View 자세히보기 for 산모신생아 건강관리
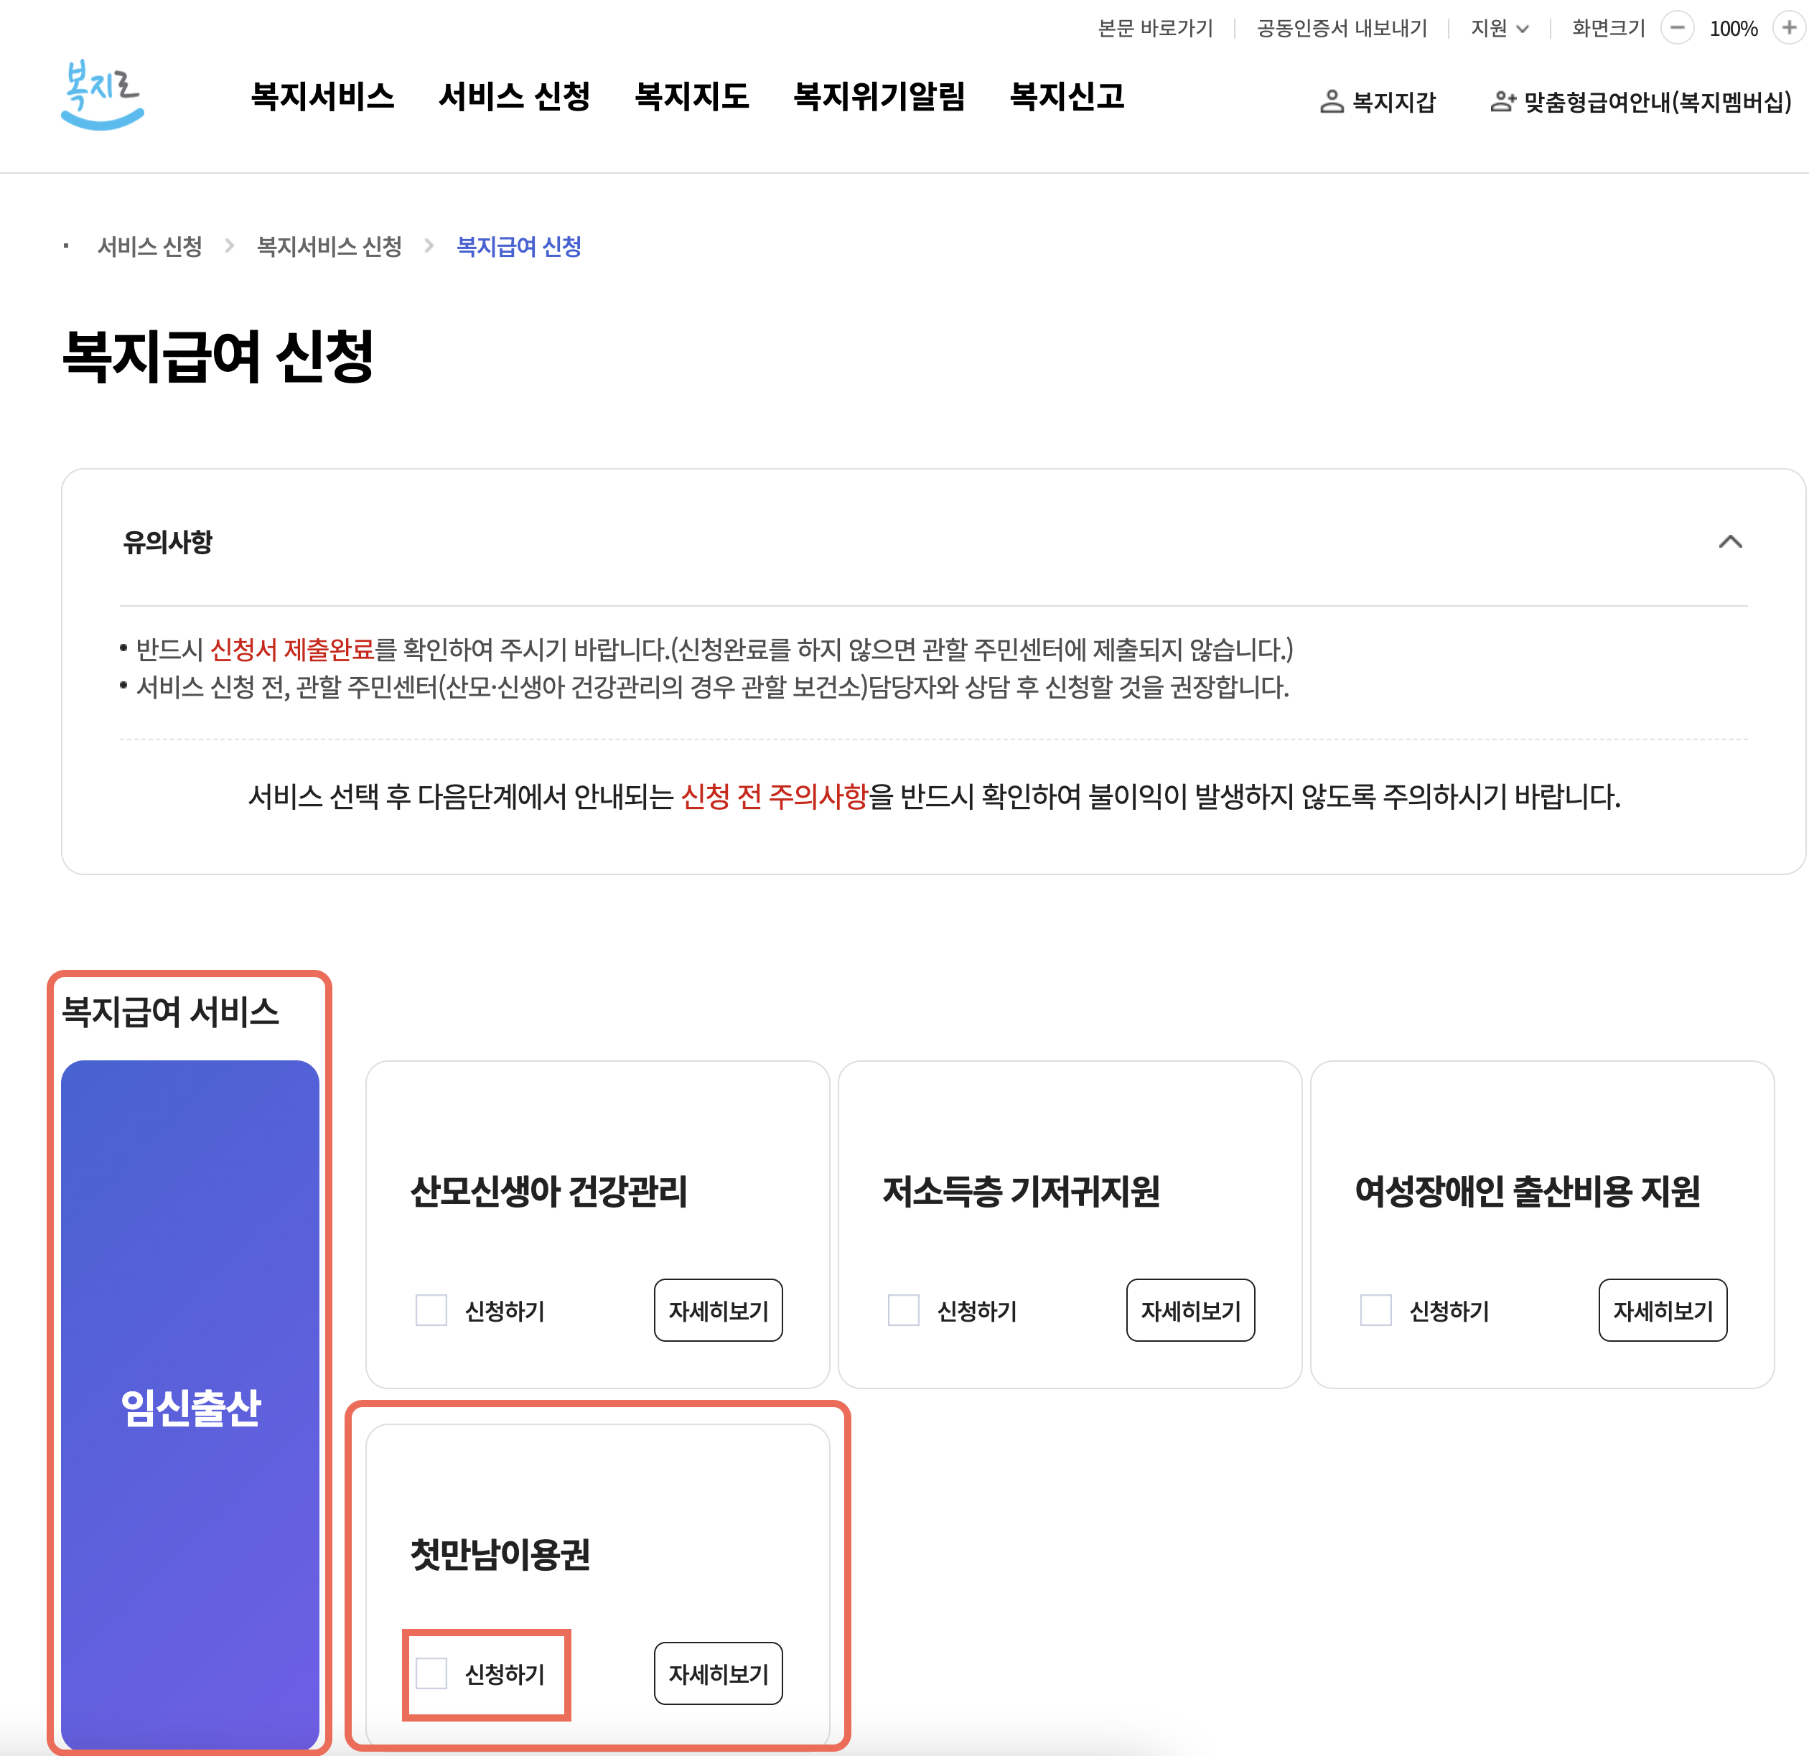Image resolution: width=1809 pixels, height=1756 pixels. tap(718, 1310)
